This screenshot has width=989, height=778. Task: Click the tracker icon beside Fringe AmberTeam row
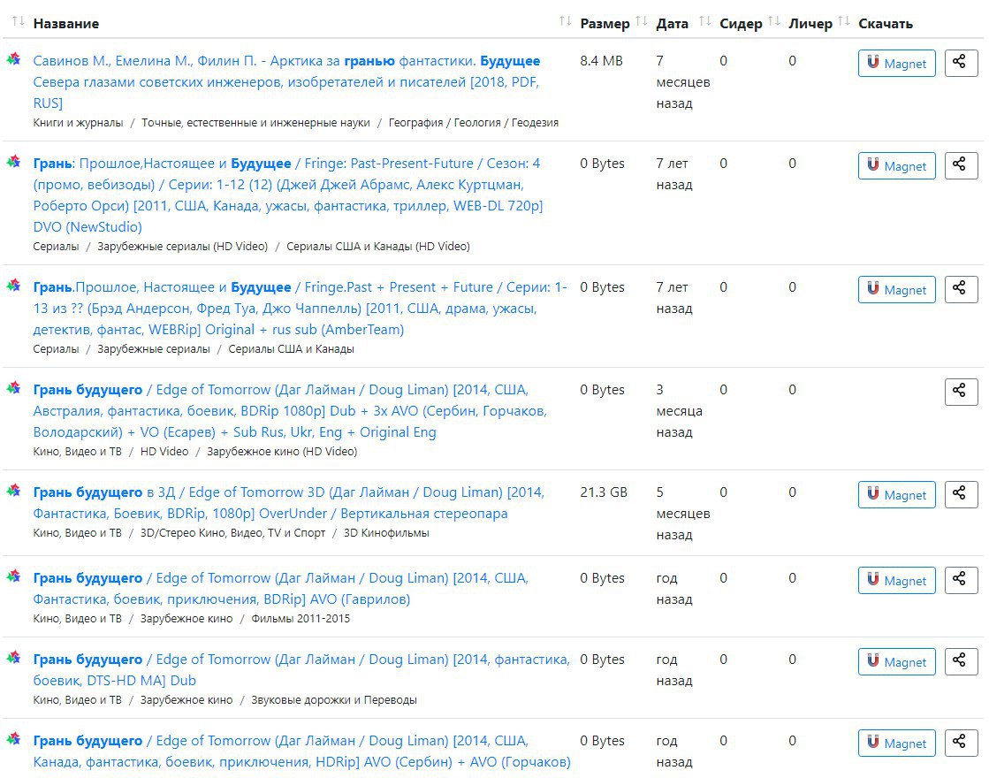coord(13,286)
